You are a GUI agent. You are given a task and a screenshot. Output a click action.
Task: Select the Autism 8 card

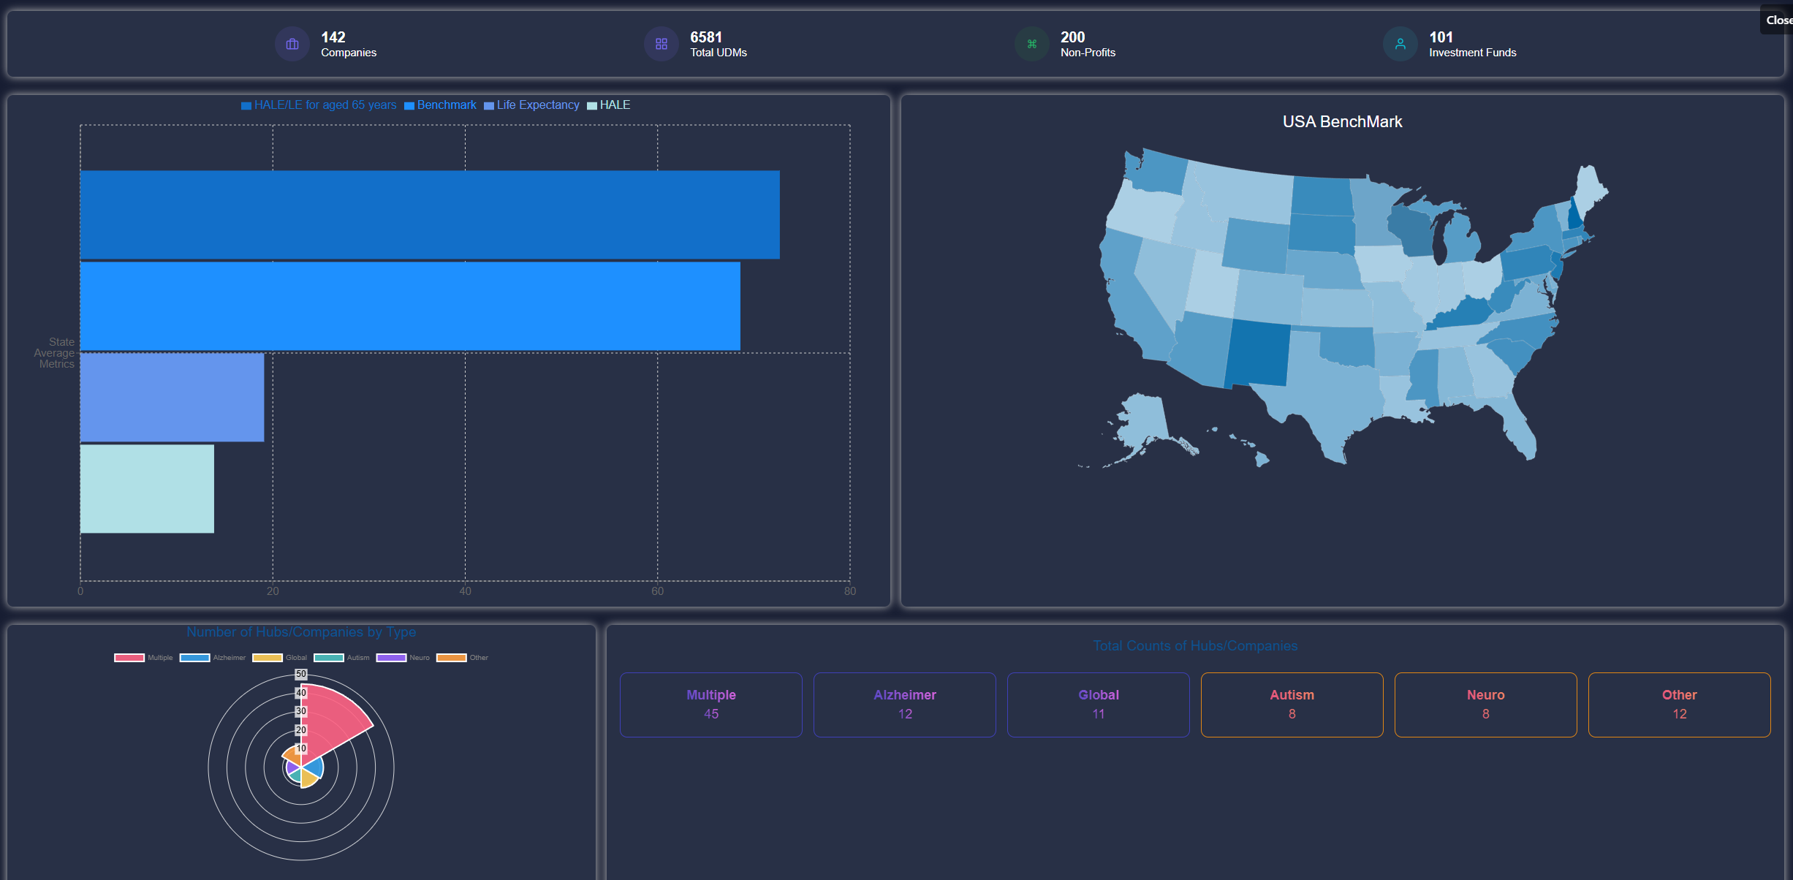pos(1292,705)
